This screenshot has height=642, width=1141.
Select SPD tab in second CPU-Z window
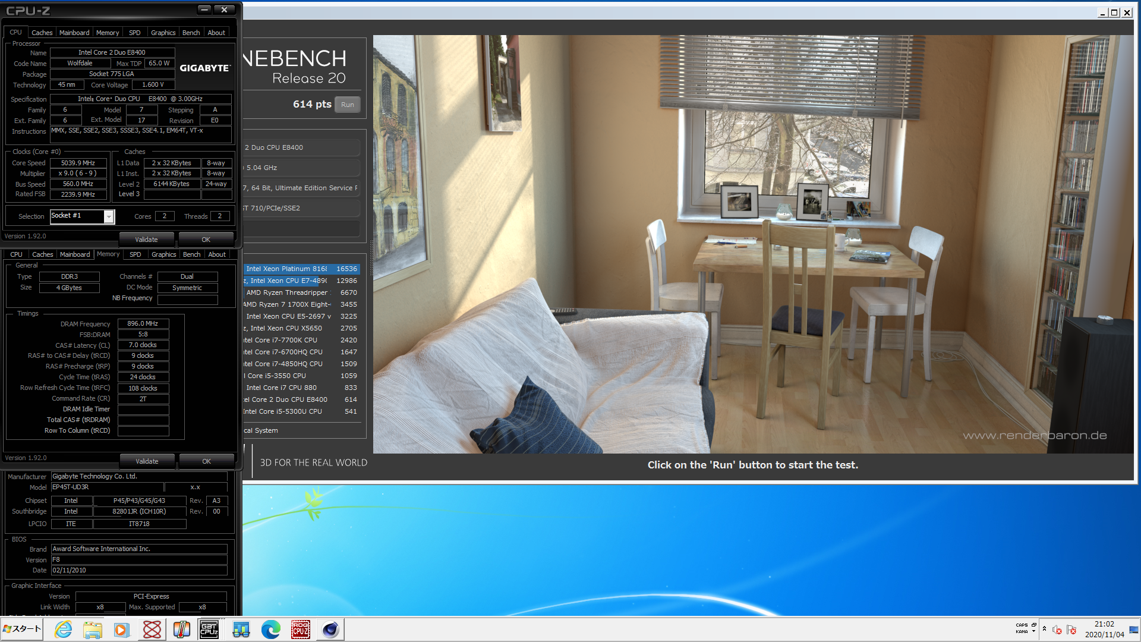pos(135,254)
